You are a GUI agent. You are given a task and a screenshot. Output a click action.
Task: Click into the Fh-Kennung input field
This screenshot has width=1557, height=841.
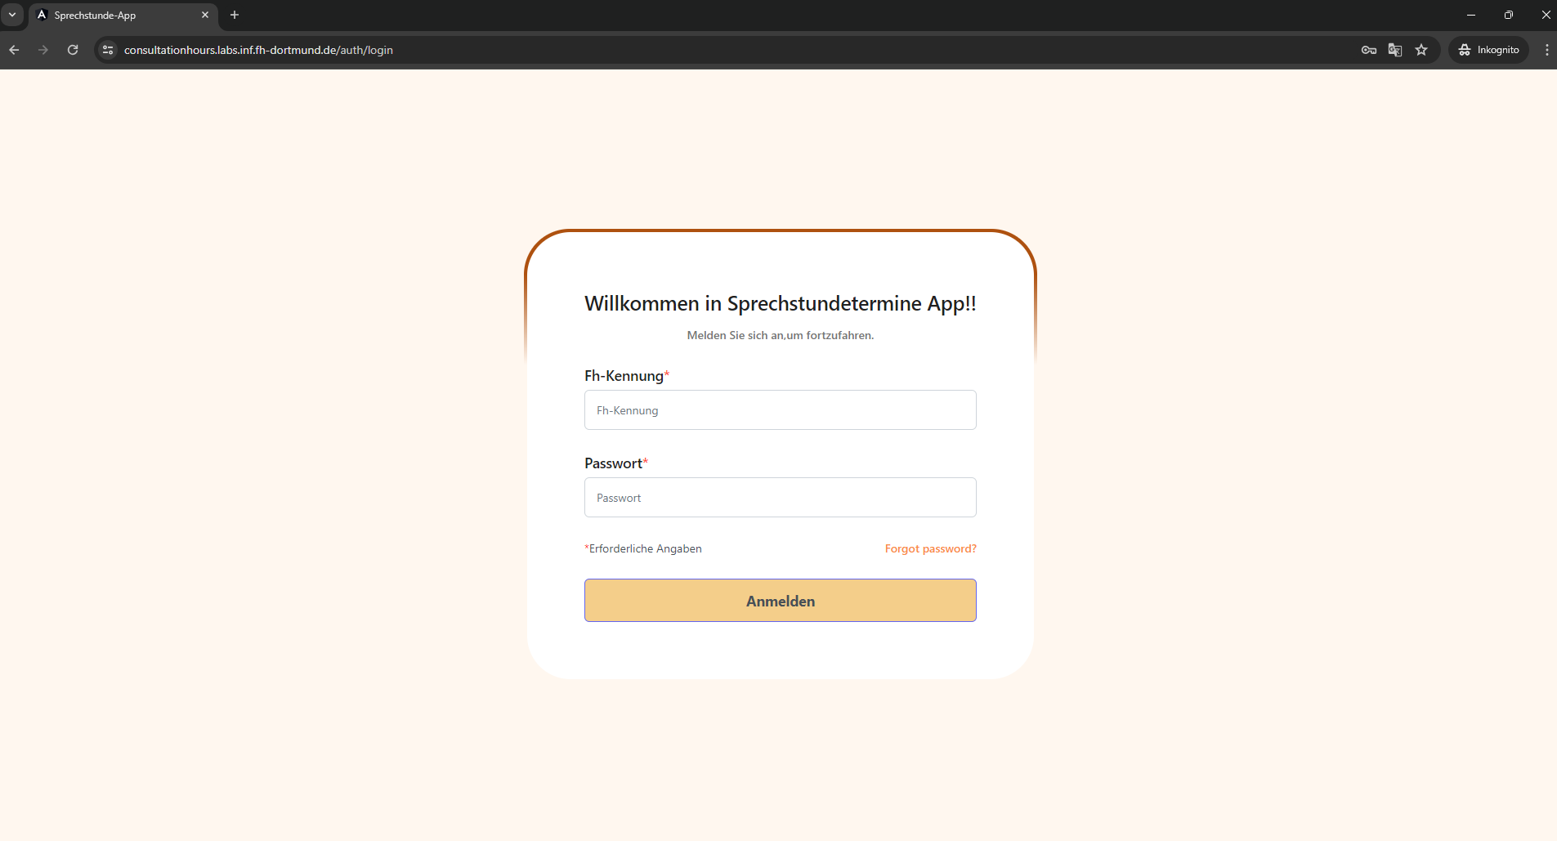[780, 410]
